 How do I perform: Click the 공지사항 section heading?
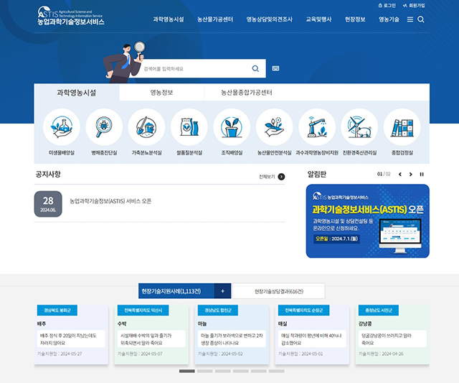48,174
